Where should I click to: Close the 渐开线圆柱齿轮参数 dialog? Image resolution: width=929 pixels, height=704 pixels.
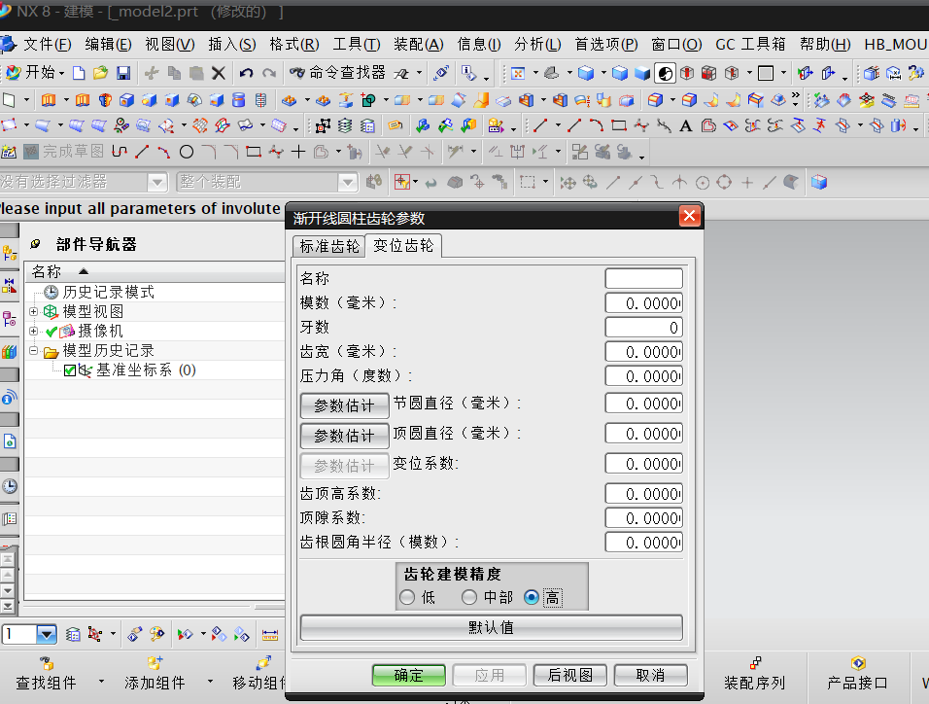[690, 216]
